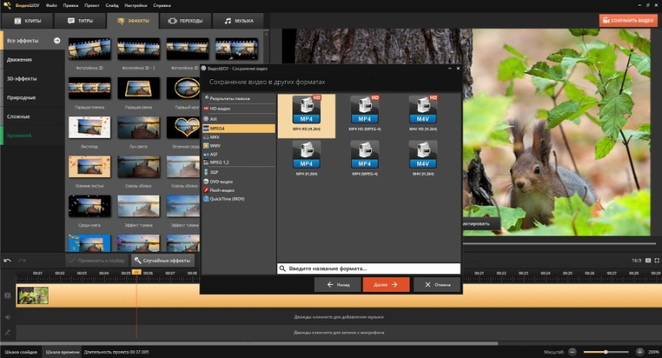Open the Проект menu

pyautogui.click(x=92, y=5)
